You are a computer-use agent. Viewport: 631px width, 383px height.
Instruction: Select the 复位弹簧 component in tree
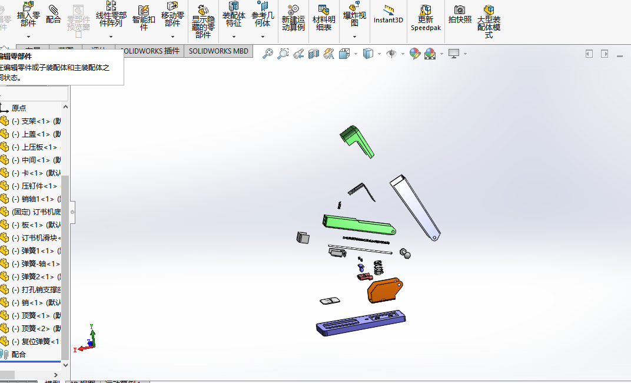point(31,341)
